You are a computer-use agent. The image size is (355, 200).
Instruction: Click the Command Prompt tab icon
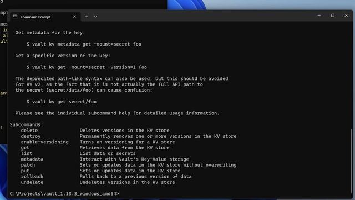point(15,17)
